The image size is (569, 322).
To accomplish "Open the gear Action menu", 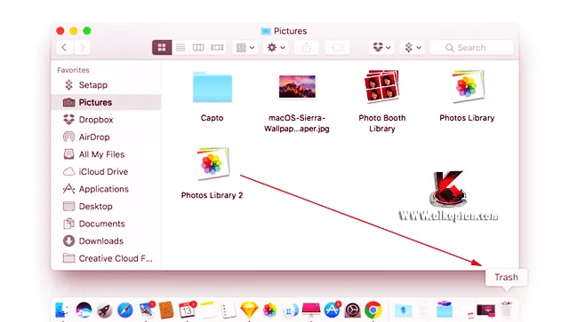I will [x=276, y=47].
